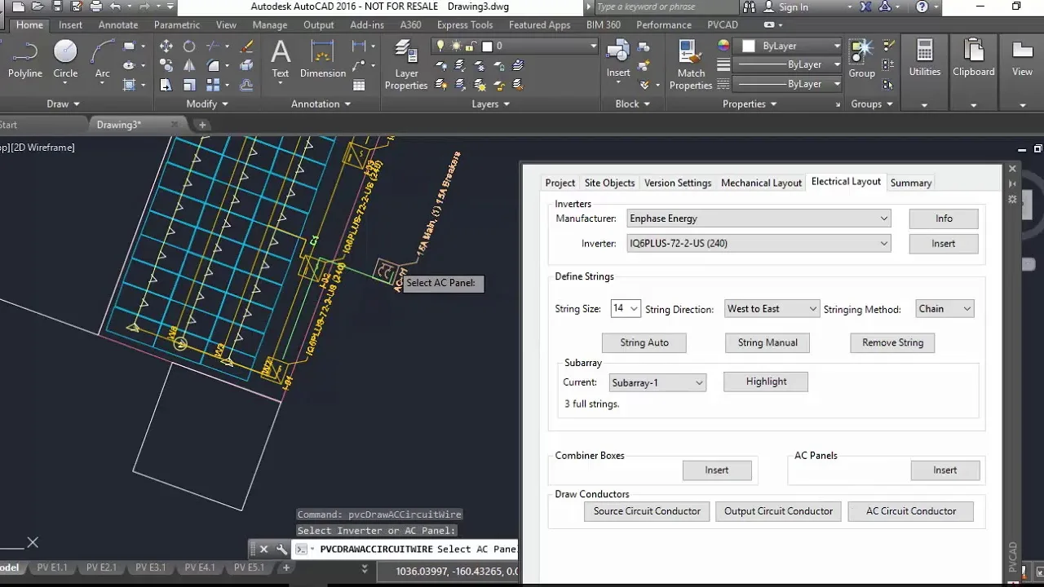Select the Scale tool in Modify panel
Image resolution: width=1044 pixels, height=587 pixels.
tap(189, 85)
